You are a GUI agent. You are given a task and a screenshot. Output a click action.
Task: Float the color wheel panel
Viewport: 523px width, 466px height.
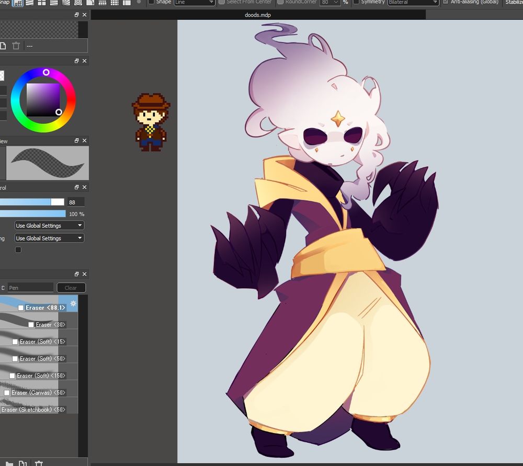[77, 61]
